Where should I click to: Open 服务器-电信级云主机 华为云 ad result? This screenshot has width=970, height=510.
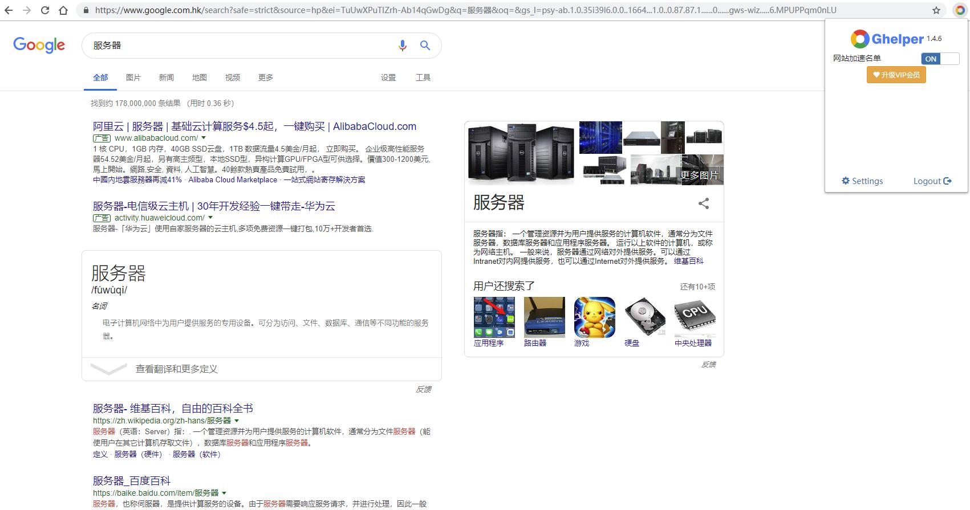pyautogui.click(x=214, y=206)
